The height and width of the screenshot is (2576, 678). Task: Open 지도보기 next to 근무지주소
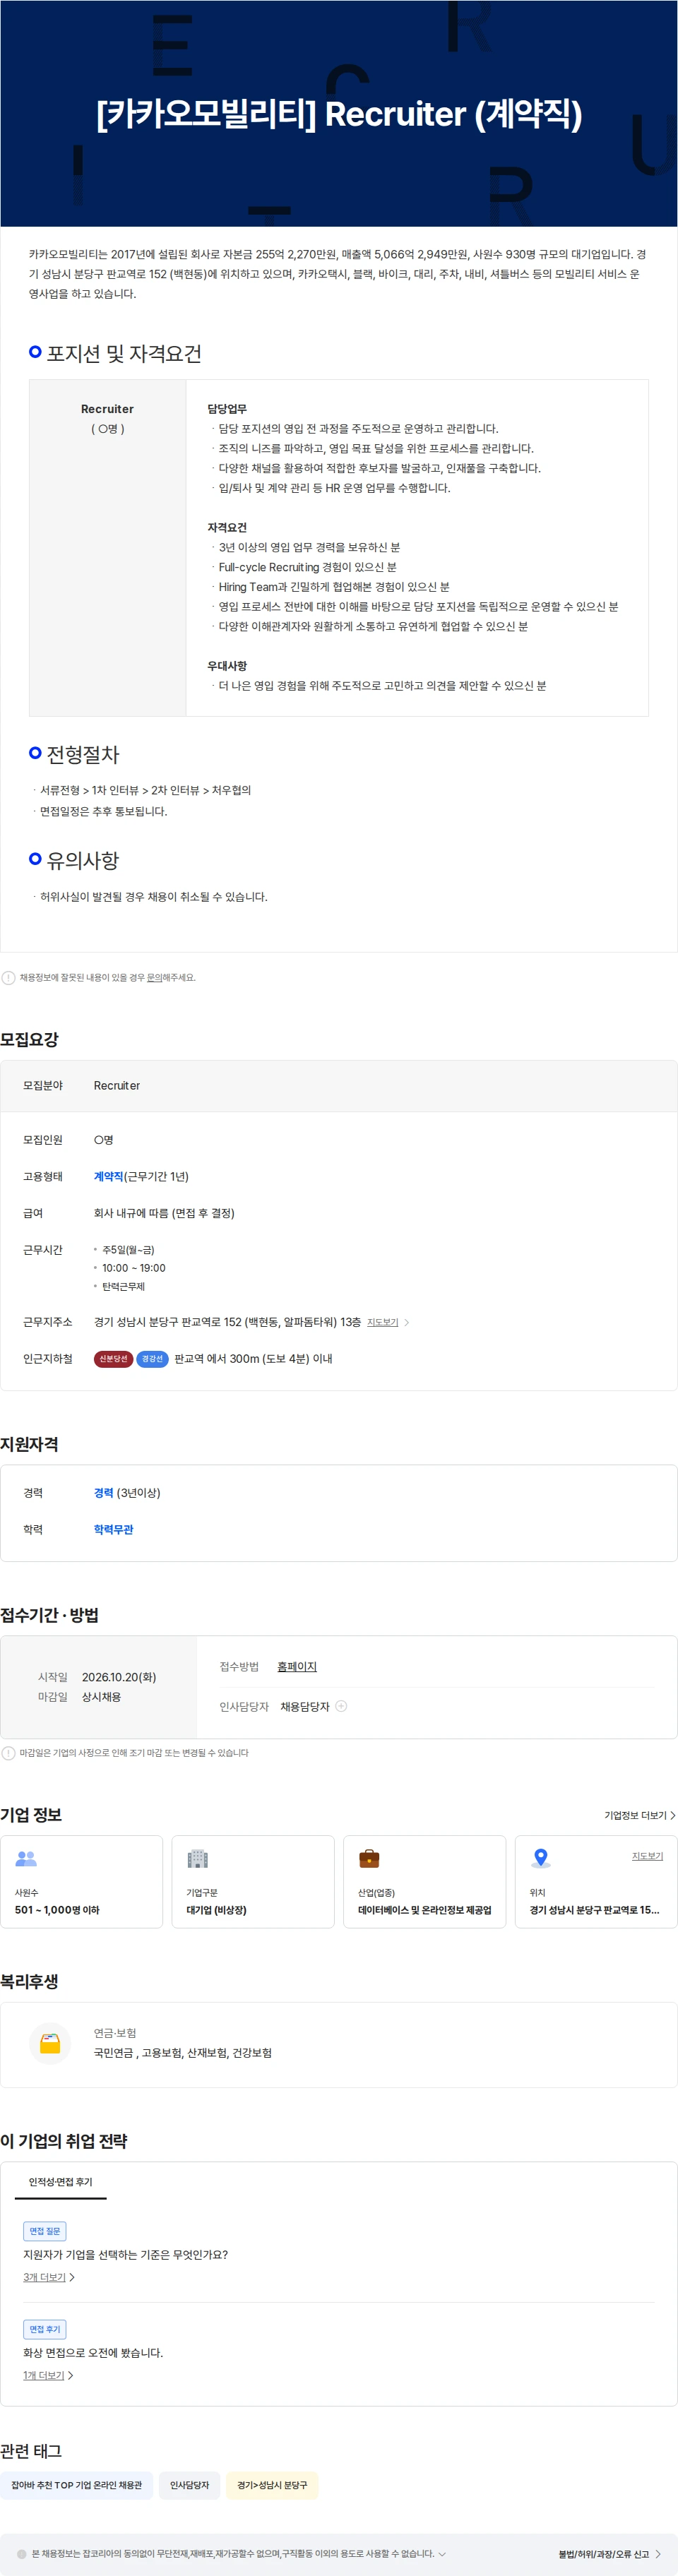point(382,1322)
